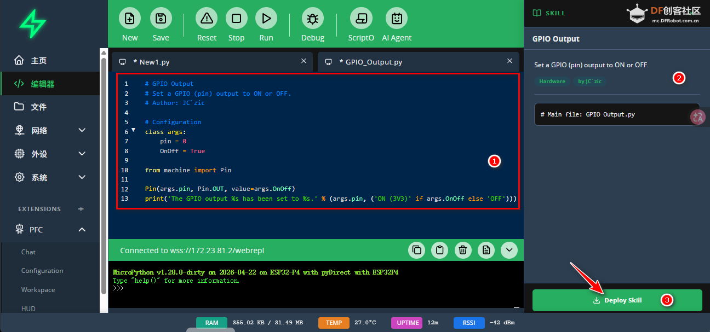The image size is (710, 332).
Task: Deploy the GPIO Output skill
Action: (x=617, y=300)
